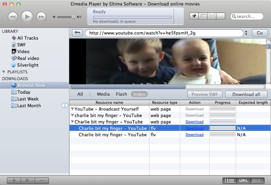Click the embedded YouTube video frame
271x185 pixels.
tap(167, 61)
